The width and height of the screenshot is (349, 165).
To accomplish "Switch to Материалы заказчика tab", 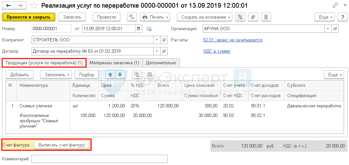I will click(114, 63).
